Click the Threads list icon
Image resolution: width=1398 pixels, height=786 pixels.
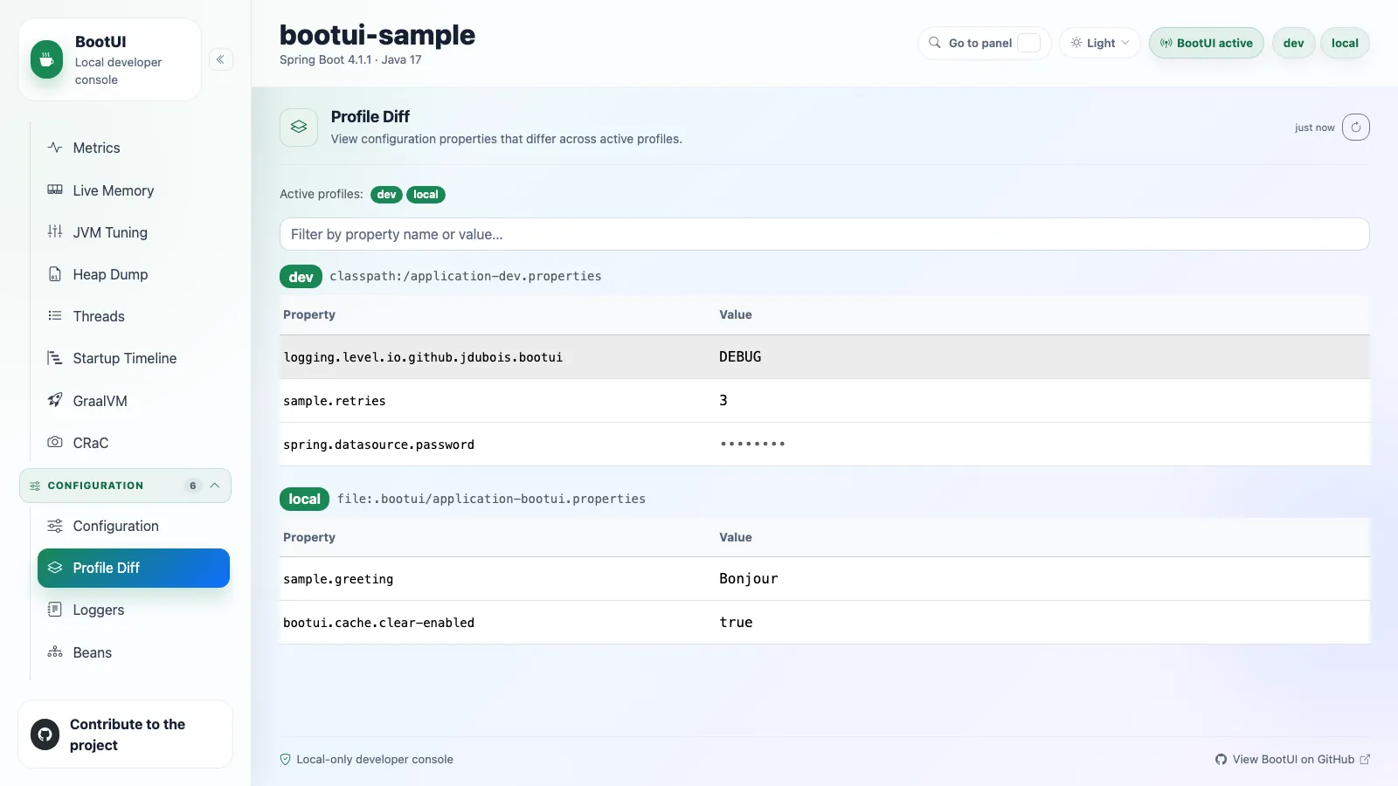55,316
